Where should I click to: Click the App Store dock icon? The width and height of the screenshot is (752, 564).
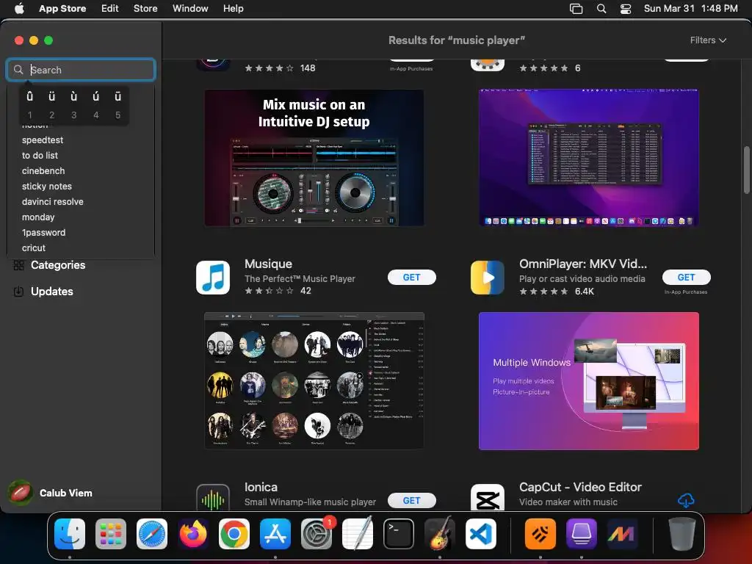point(275,534)
